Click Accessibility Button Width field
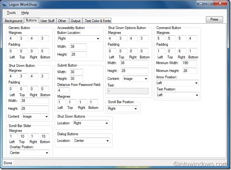The width and height of the screenshot is (231, 170). (78, 46)
